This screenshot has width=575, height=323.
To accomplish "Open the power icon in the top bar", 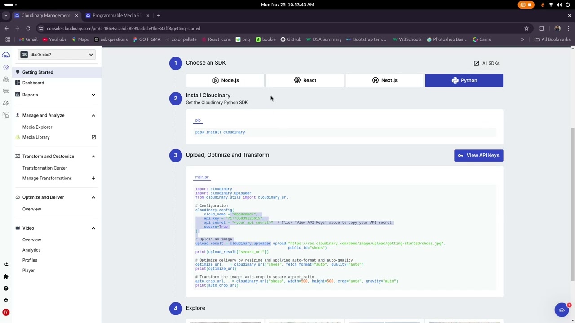I will click(568, 4).
